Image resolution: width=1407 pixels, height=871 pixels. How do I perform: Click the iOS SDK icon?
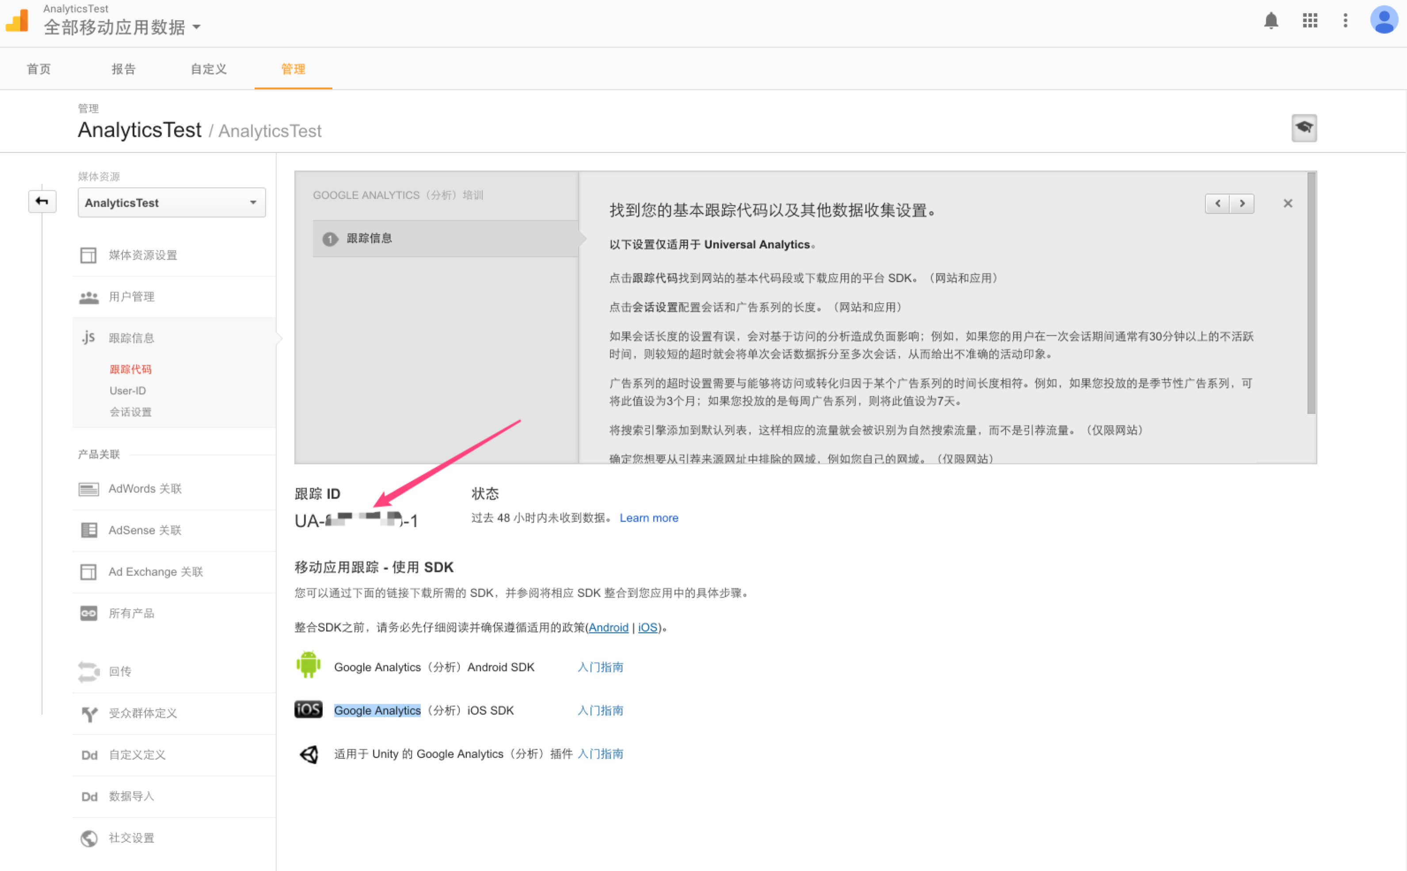pos(308,710)
